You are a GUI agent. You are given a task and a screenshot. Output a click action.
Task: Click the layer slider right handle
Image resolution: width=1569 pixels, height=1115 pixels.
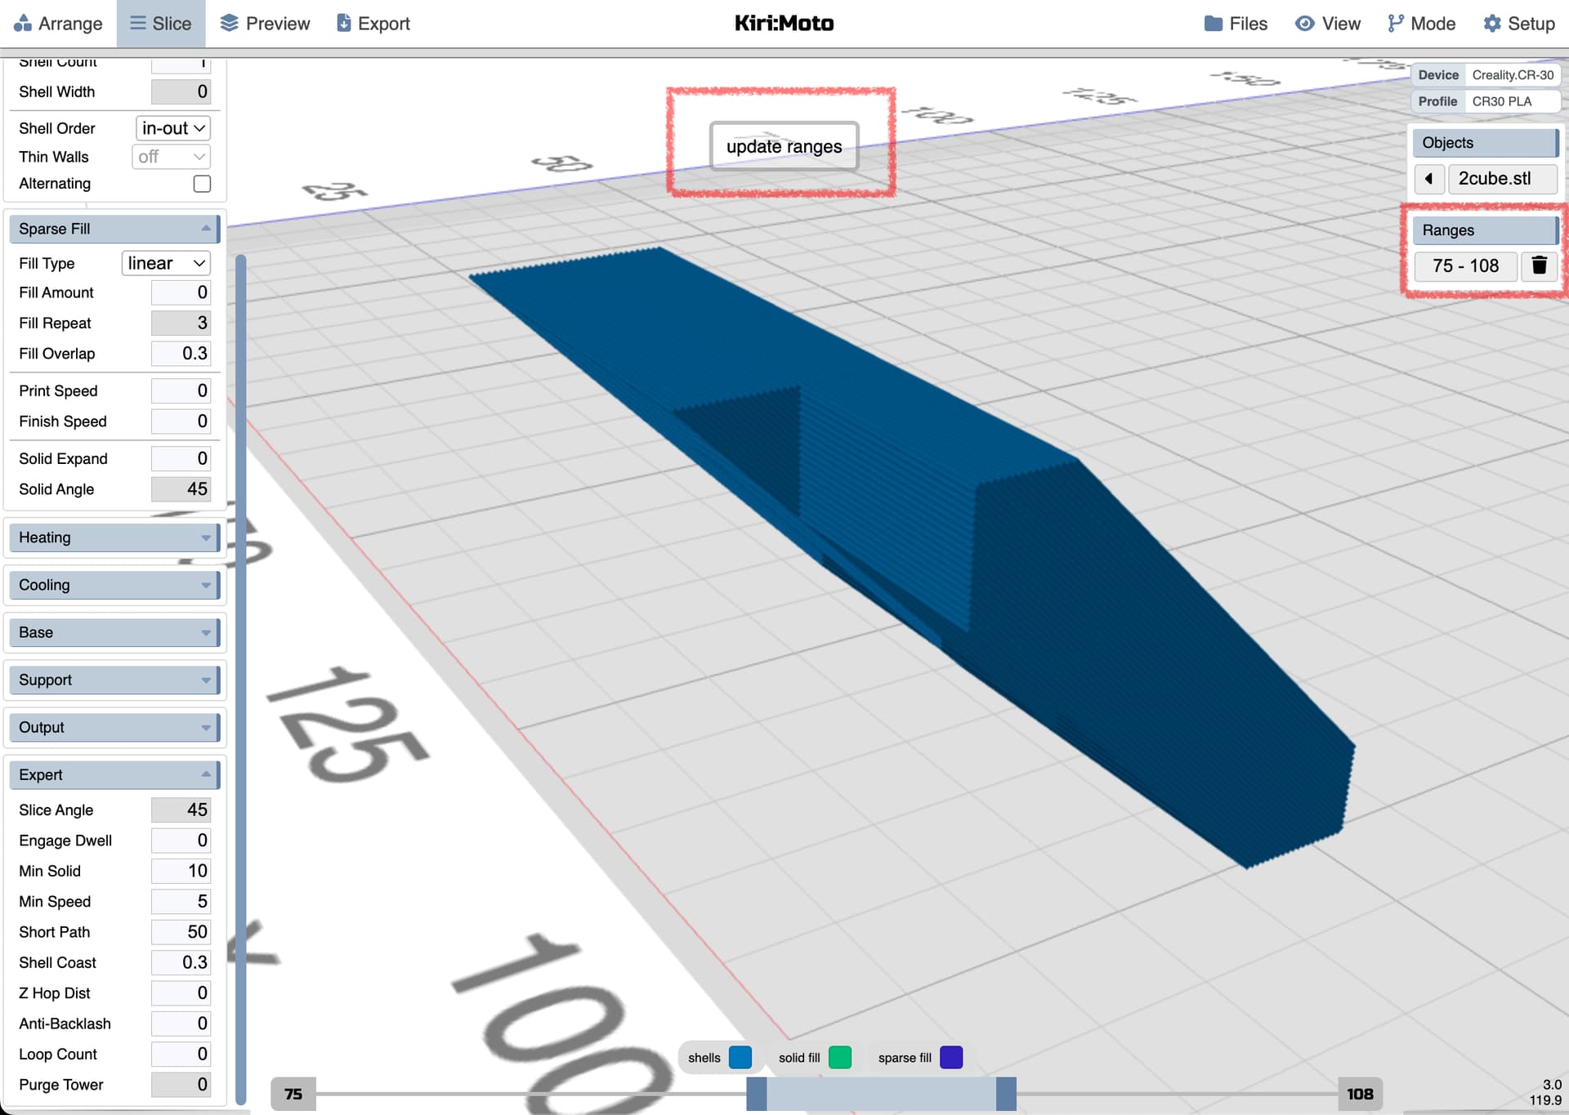pos(1006,1094)
